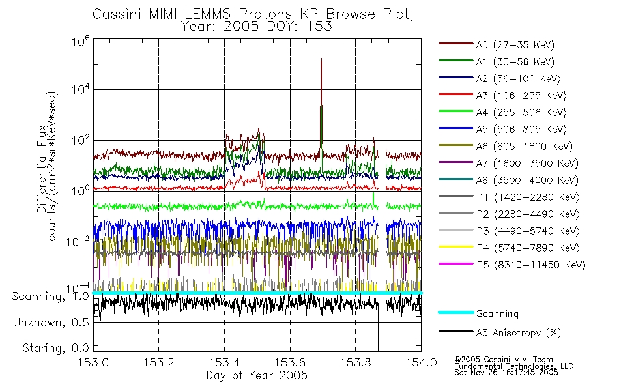Click the P3 (4490-5740 KeV) legend label

click(528, 231)
